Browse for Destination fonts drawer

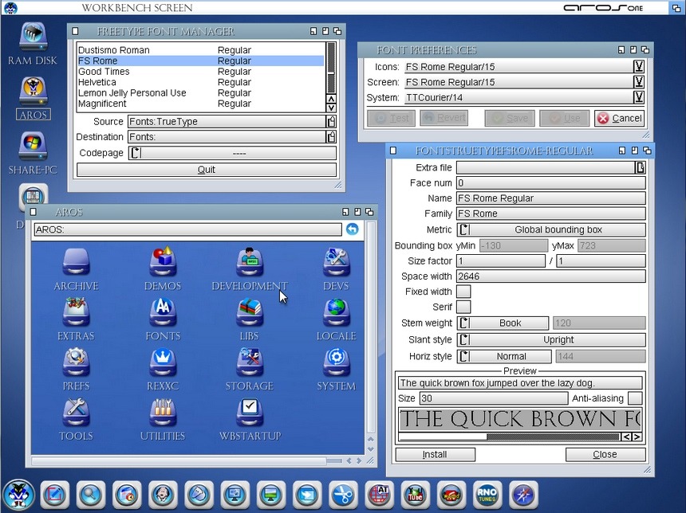(x=331, y=137)
